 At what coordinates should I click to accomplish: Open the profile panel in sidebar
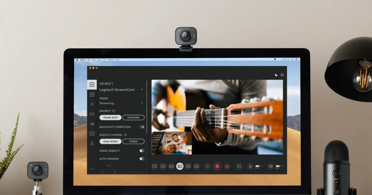coord(92,143)
